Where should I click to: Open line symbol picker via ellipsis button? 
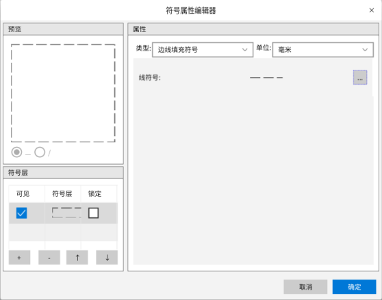(360, 77)
